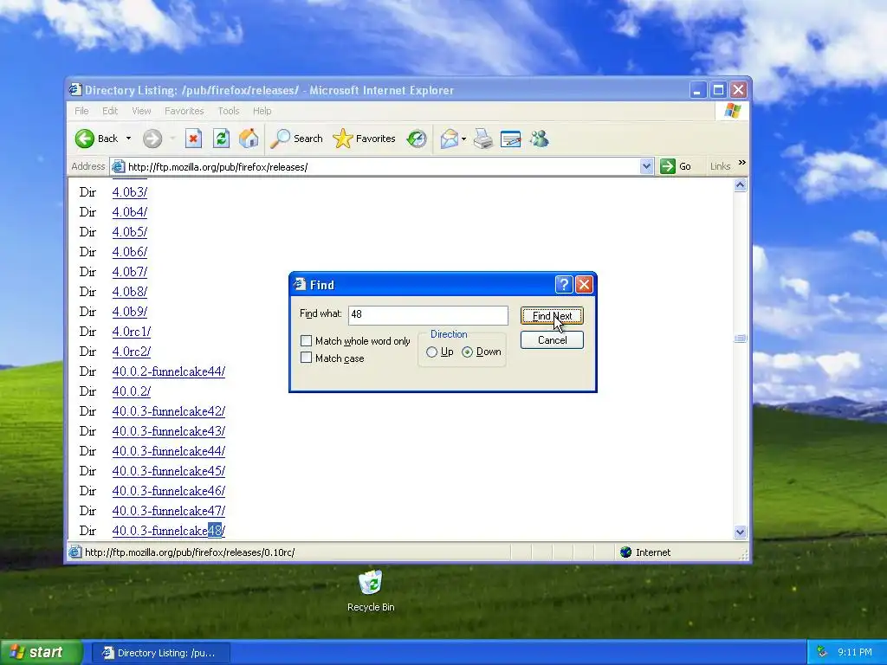Open the Favorites menu
This screenshot has height=665, width=887.
click(184, 111)
